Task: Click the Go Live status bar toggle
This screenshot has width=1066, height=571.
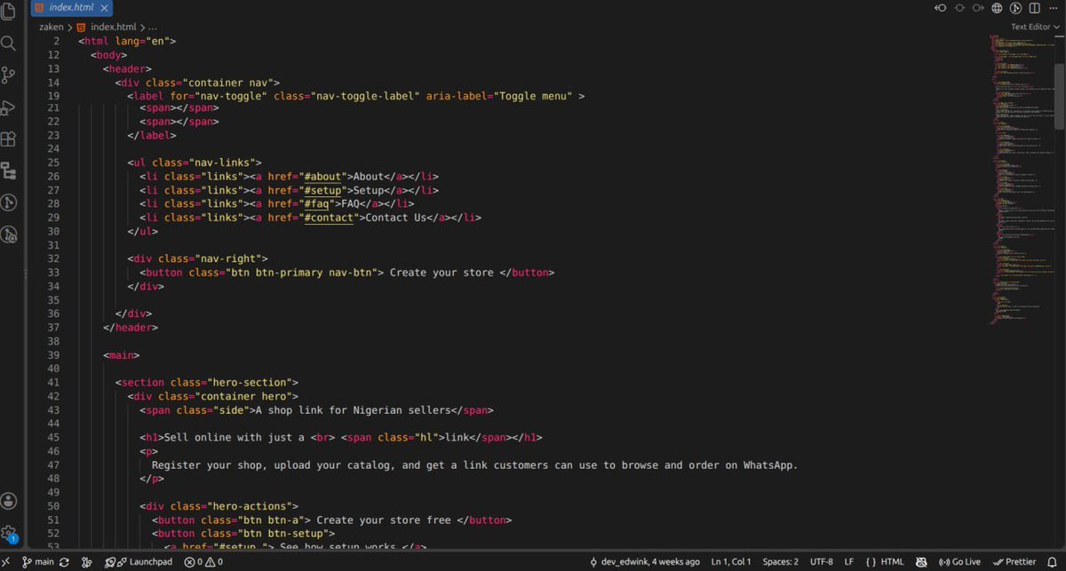Action: click(959, 562)
